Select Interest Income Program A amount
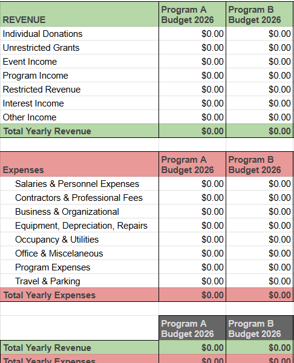294x363 pixels. click(192, 103)
